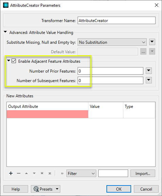Collapse the Adjacent Feature Attributes group
162x196 pixels.
click(x=8, y=61)
